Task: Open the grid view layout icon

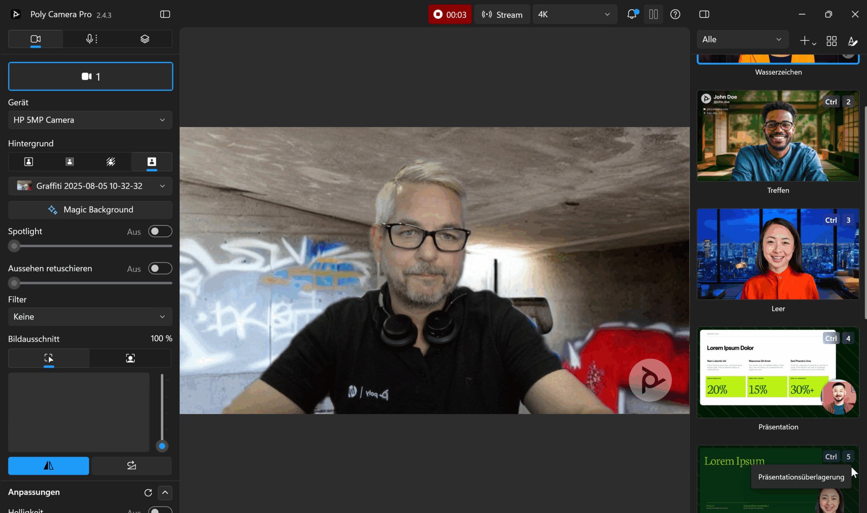Action: (831, 41)
